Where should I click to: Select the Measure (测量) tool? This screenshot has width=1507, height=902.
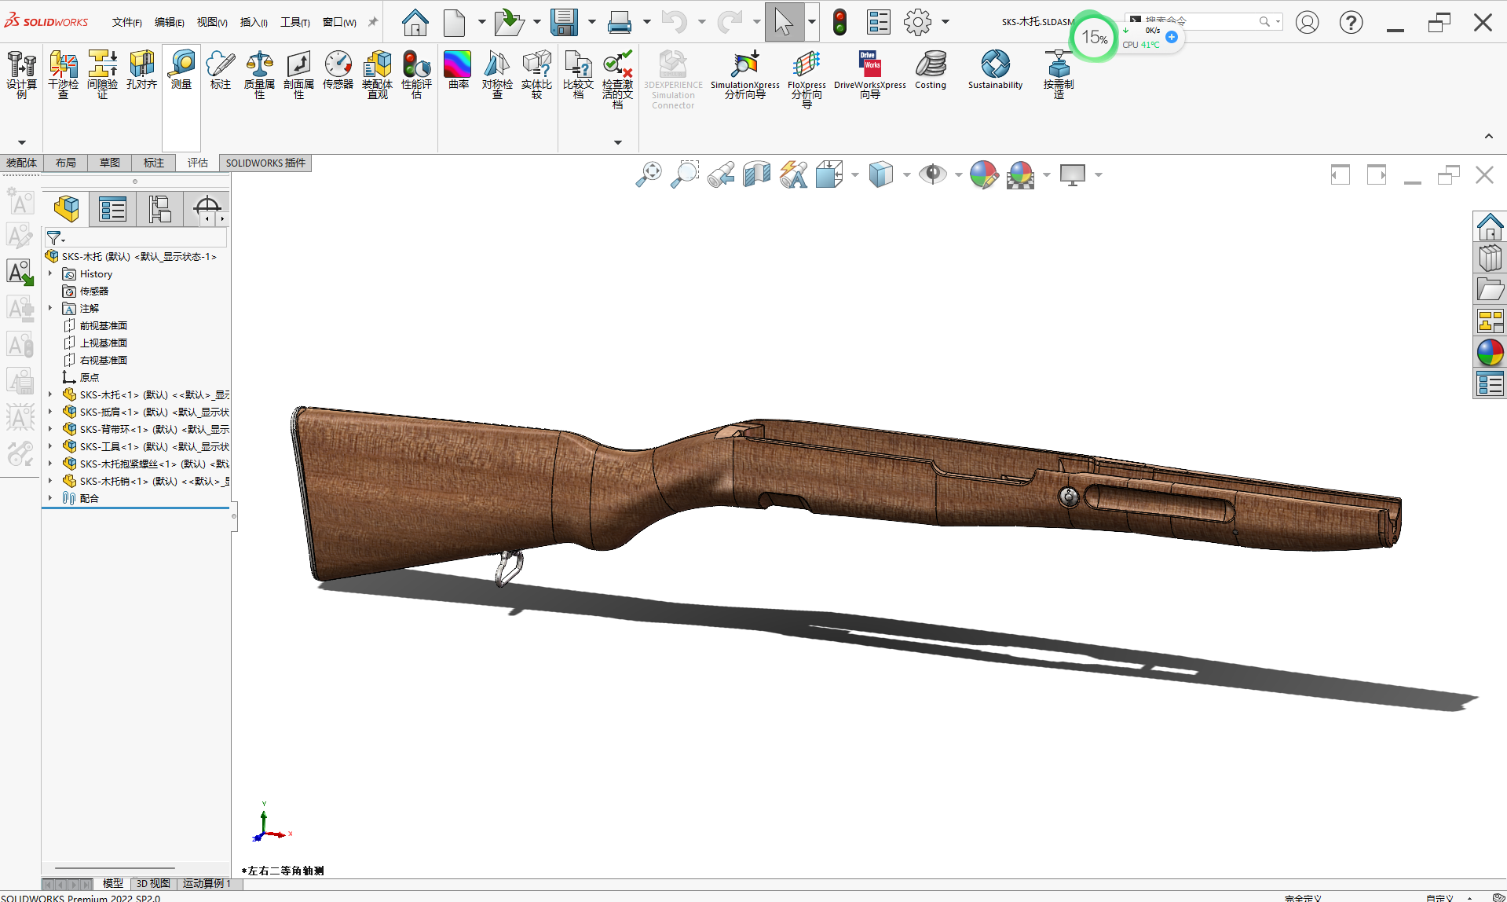(x=181, y=71)
